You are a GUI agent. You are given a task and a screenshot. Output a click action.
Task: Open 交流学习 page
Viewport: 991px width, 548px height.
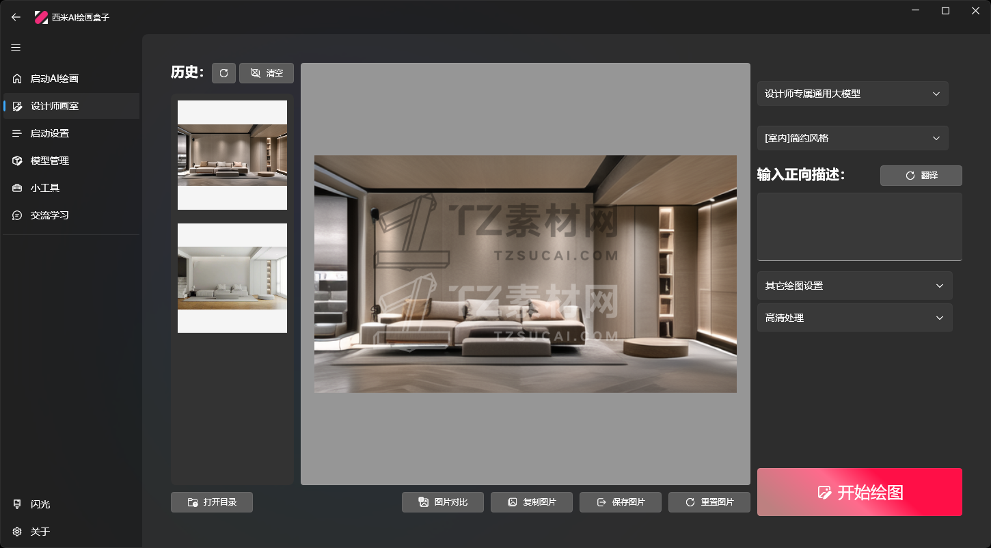pyautogui.click(x=72, y=215)
